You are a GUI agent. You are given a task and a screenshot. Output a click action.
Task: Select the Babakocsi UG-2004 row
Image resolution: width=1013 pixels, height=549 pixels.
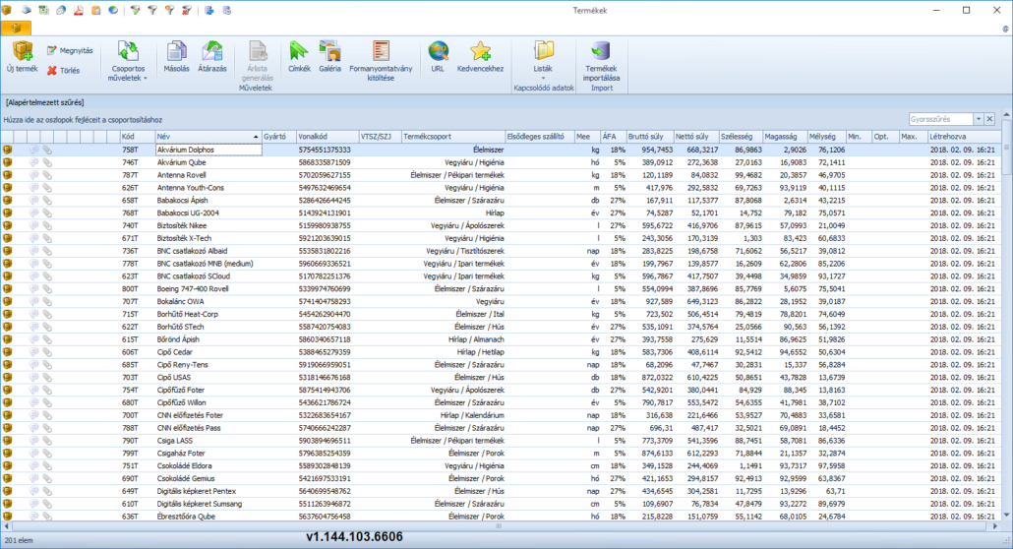coord(502,213)
